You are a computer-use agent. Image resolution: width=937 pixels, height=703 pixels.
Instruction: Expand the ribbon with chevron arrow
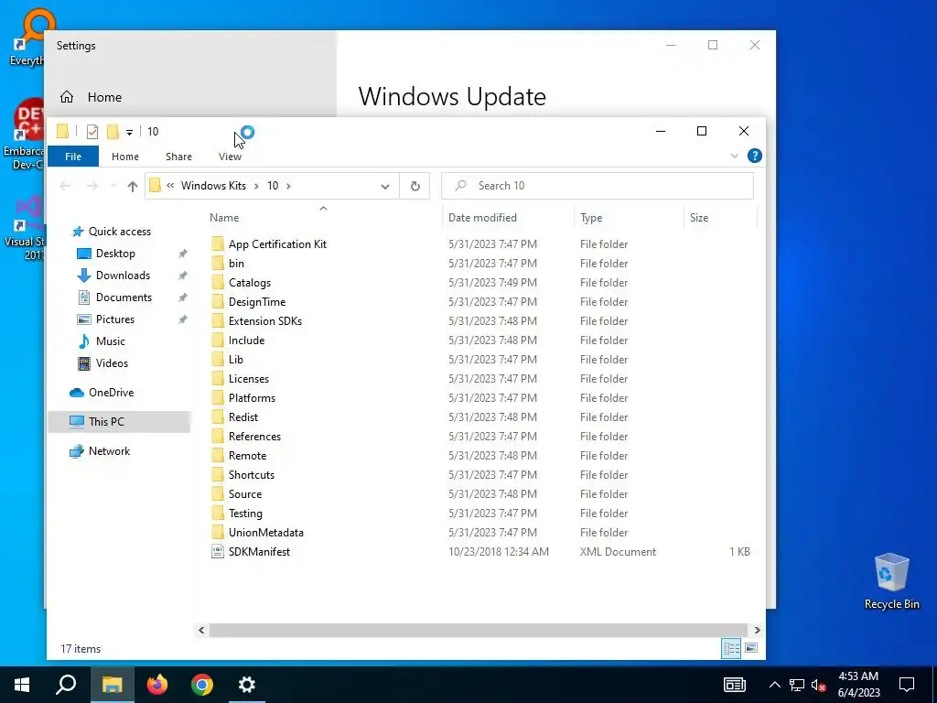tap(735, 156)
